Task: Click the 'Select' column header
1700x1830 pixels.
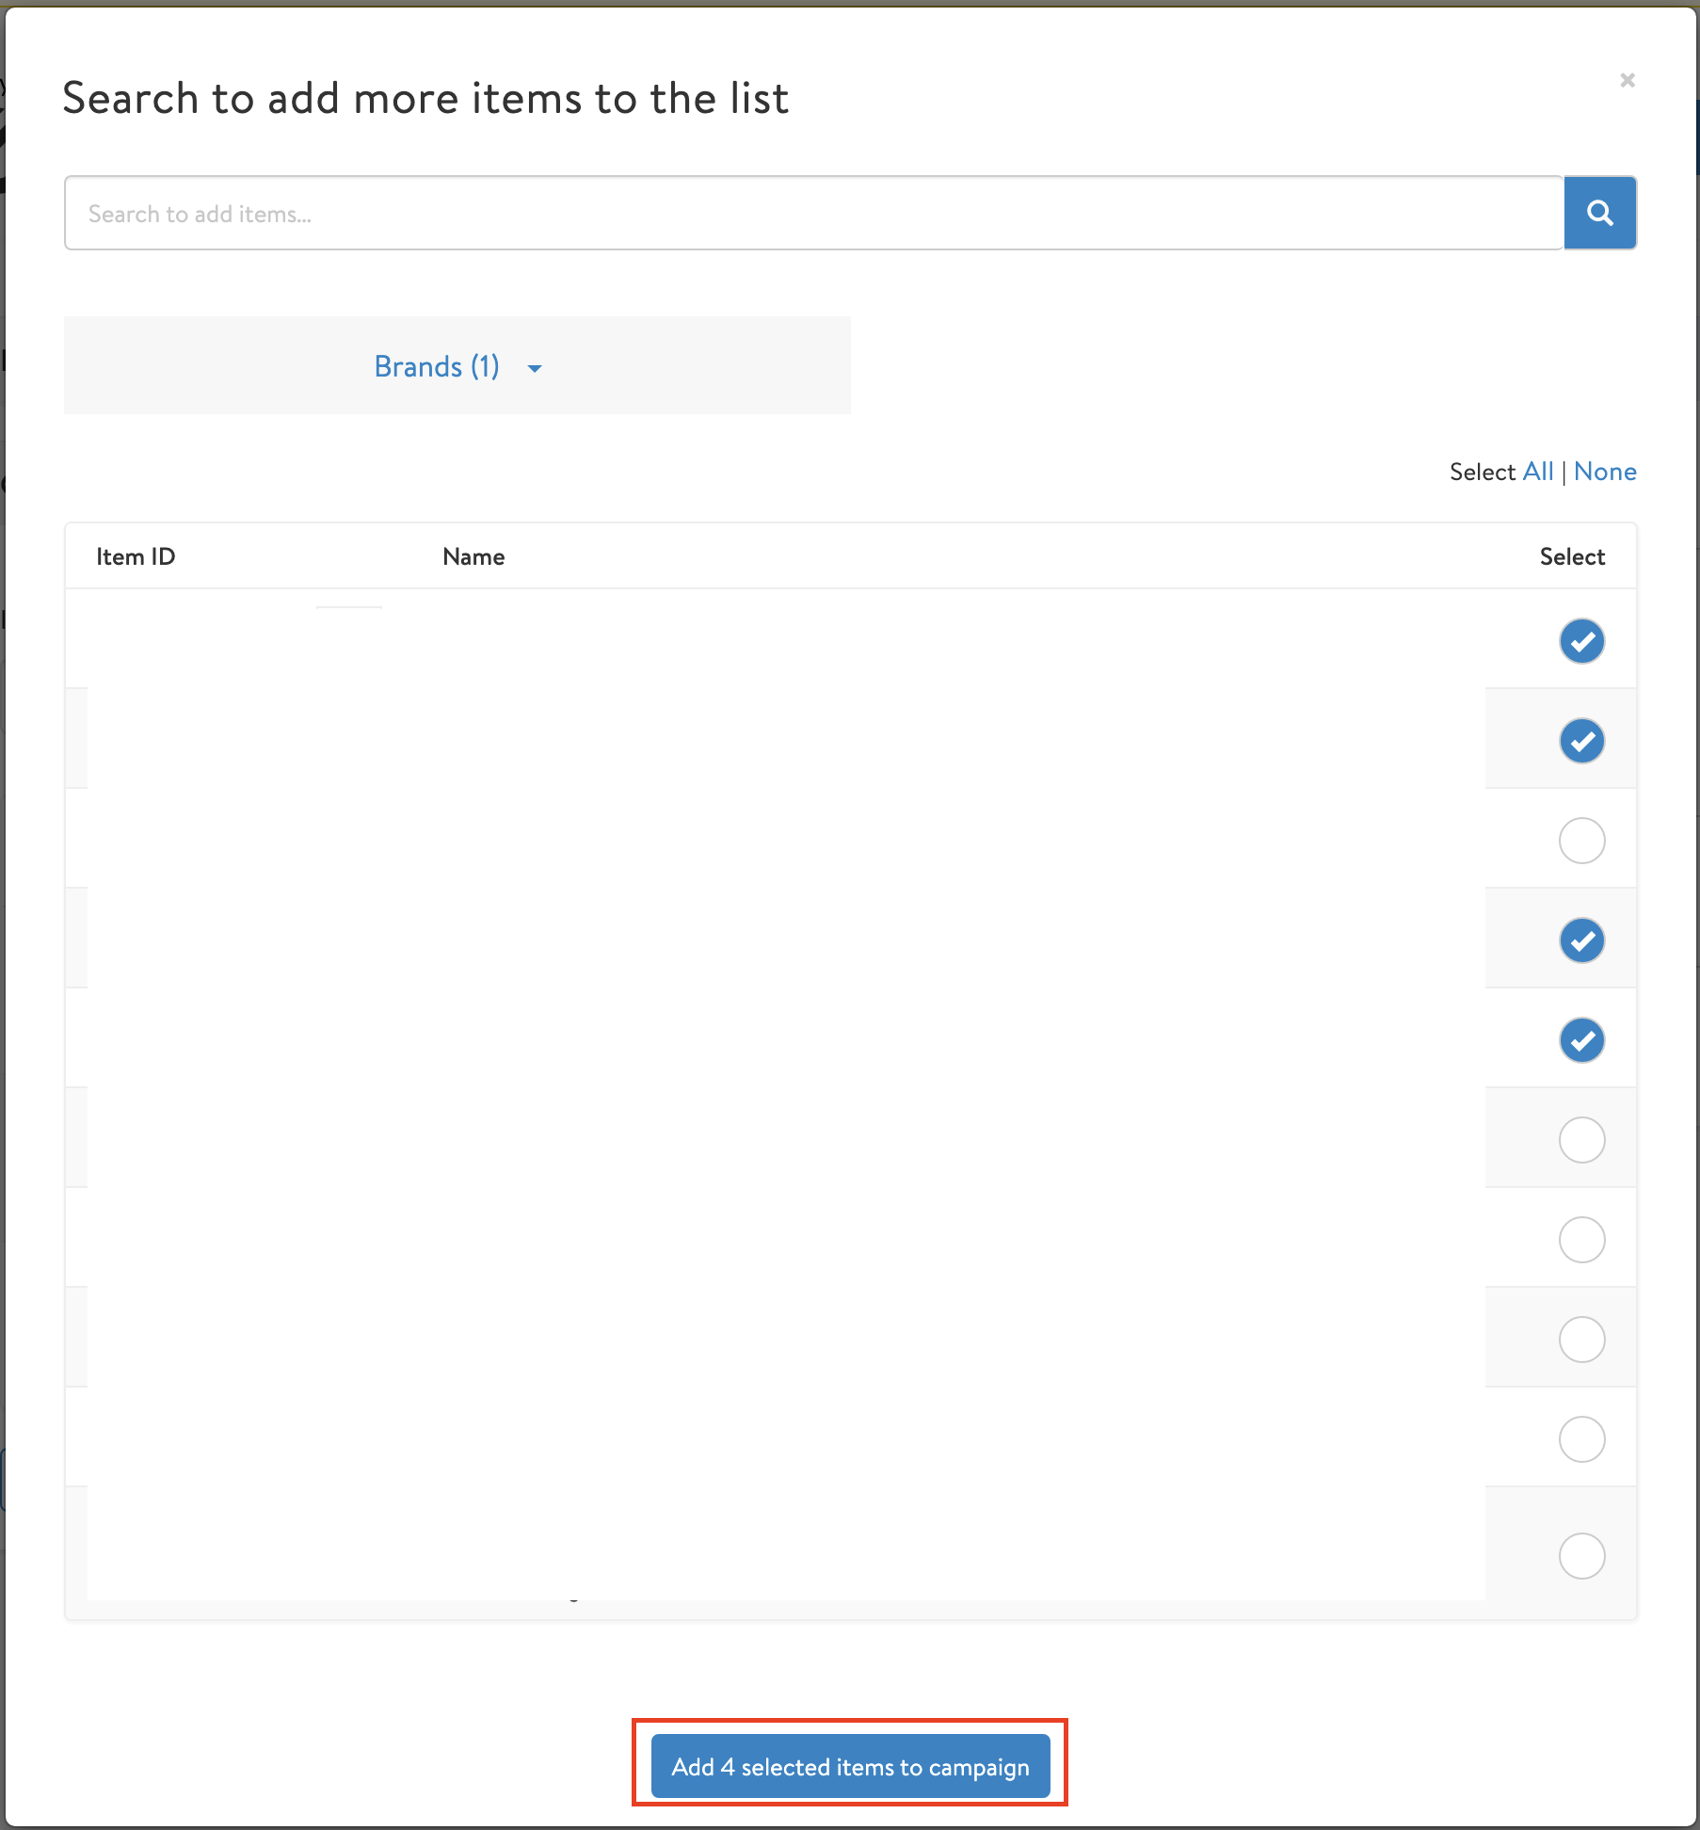Action: [x=1572, y=556]
